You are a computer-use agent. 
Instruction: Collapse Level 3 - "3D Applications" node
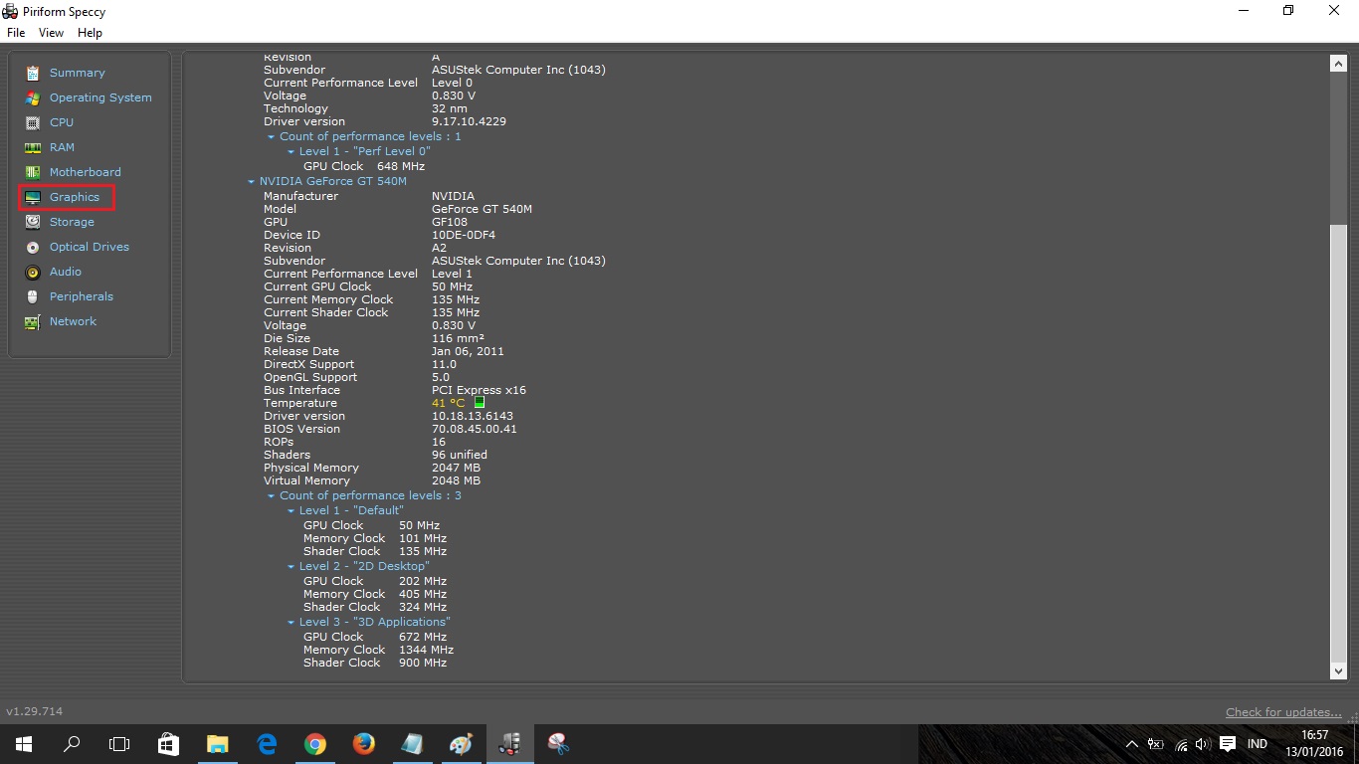point(291,622)
